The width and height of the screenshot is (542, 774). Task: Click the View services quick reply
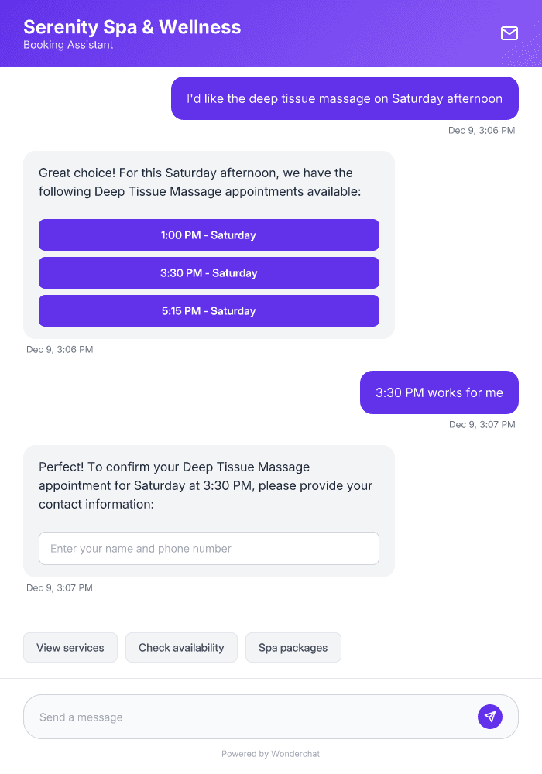click(x=70, y=647)
